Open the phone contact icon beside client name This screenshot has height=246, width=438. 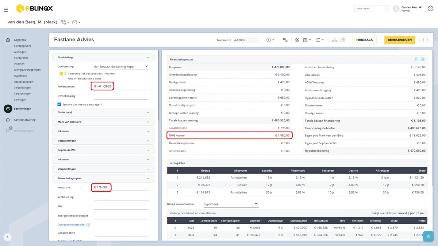pos(65,22)
